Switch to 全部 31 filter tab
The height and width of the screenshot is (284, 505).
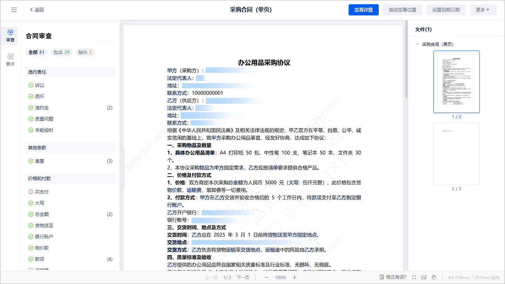[36, 52]
